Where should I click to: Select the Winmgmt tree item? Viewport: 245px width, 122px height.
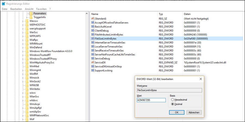(35, 70)
